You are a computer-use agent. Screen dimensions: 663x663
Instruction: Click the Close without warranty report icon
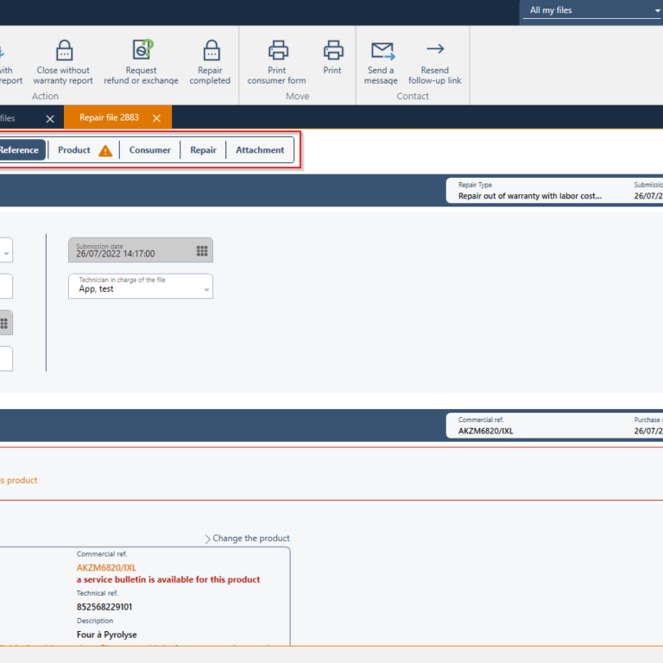coord(64,50)
